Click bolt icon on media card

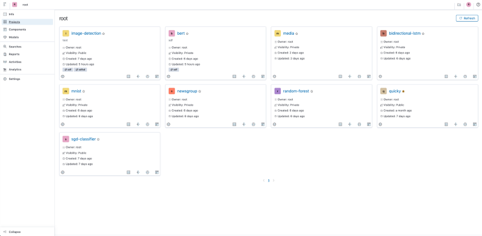click(x=350, y=76)
